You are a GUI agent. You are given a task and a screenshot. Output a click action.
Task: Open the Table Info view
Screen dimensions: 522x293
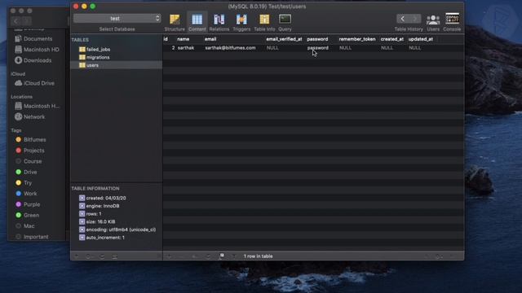264,23
